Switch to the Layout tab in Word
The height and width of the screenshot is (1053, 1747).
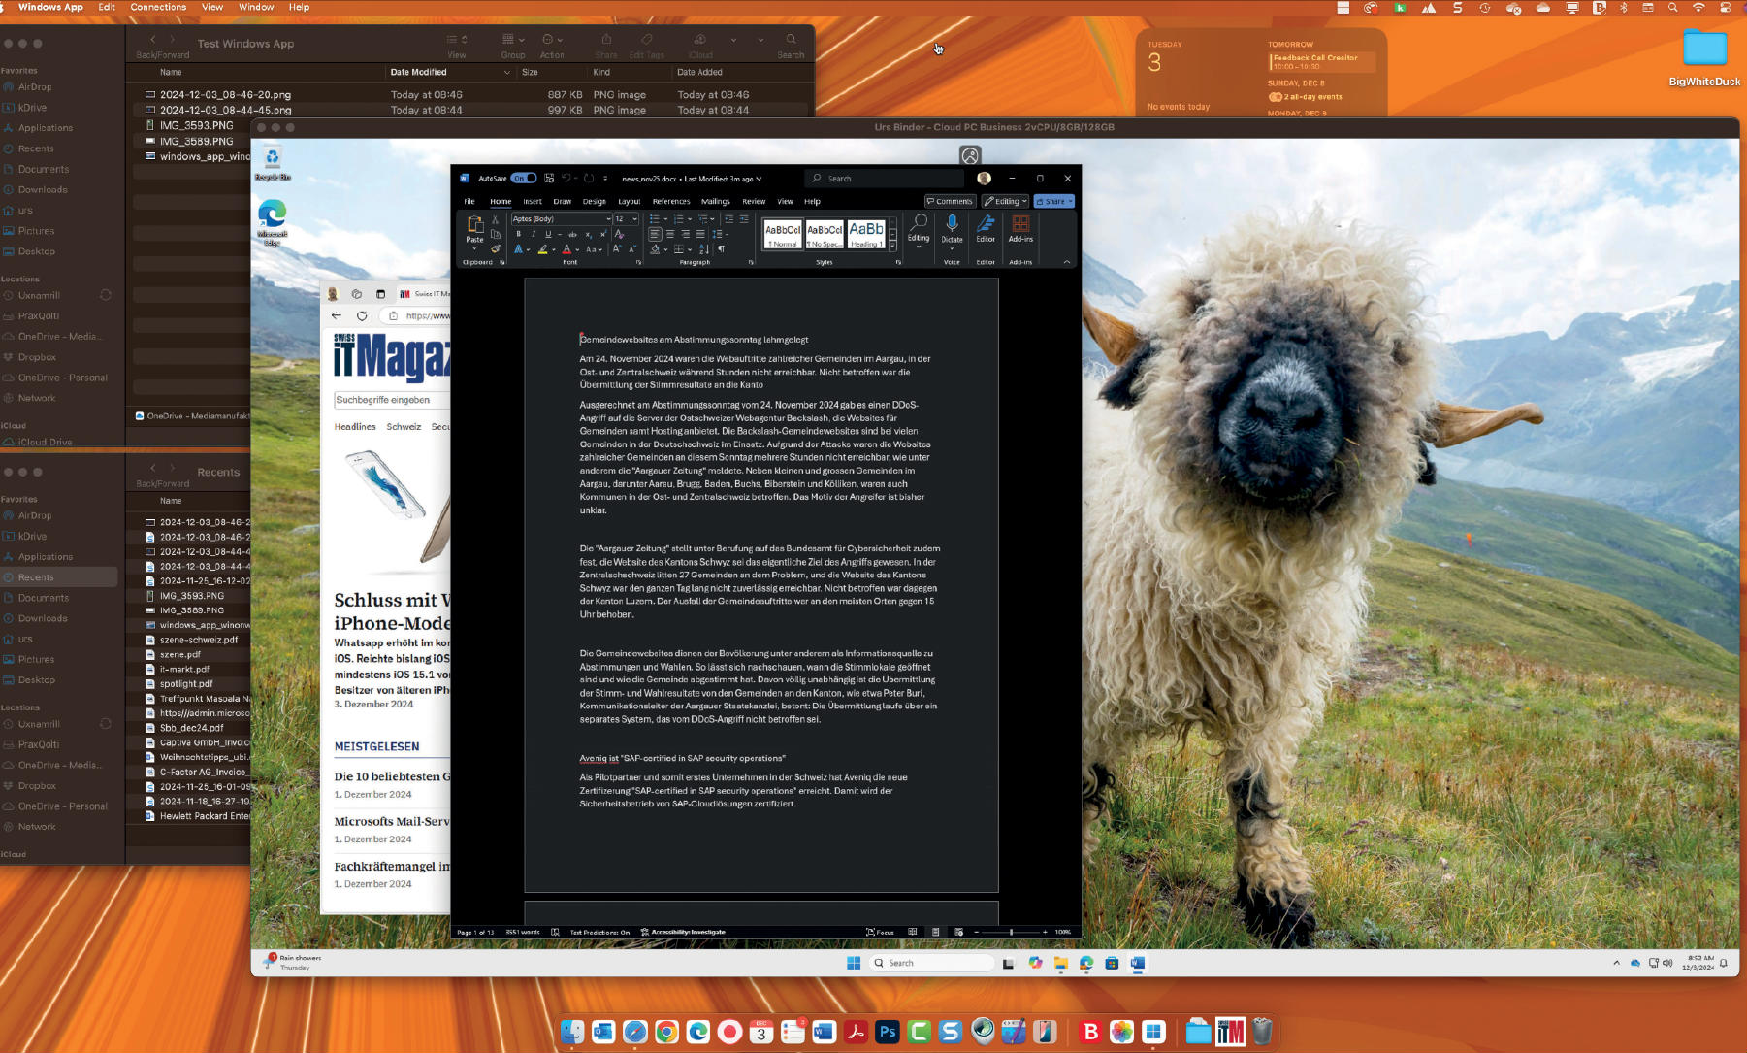click(x=630, y=202)
